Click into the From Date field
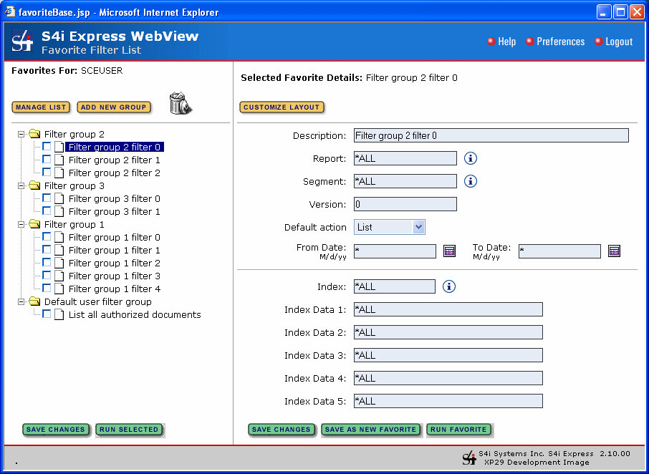This screenshot has height=474, width=649. click(x=395, y=251)
